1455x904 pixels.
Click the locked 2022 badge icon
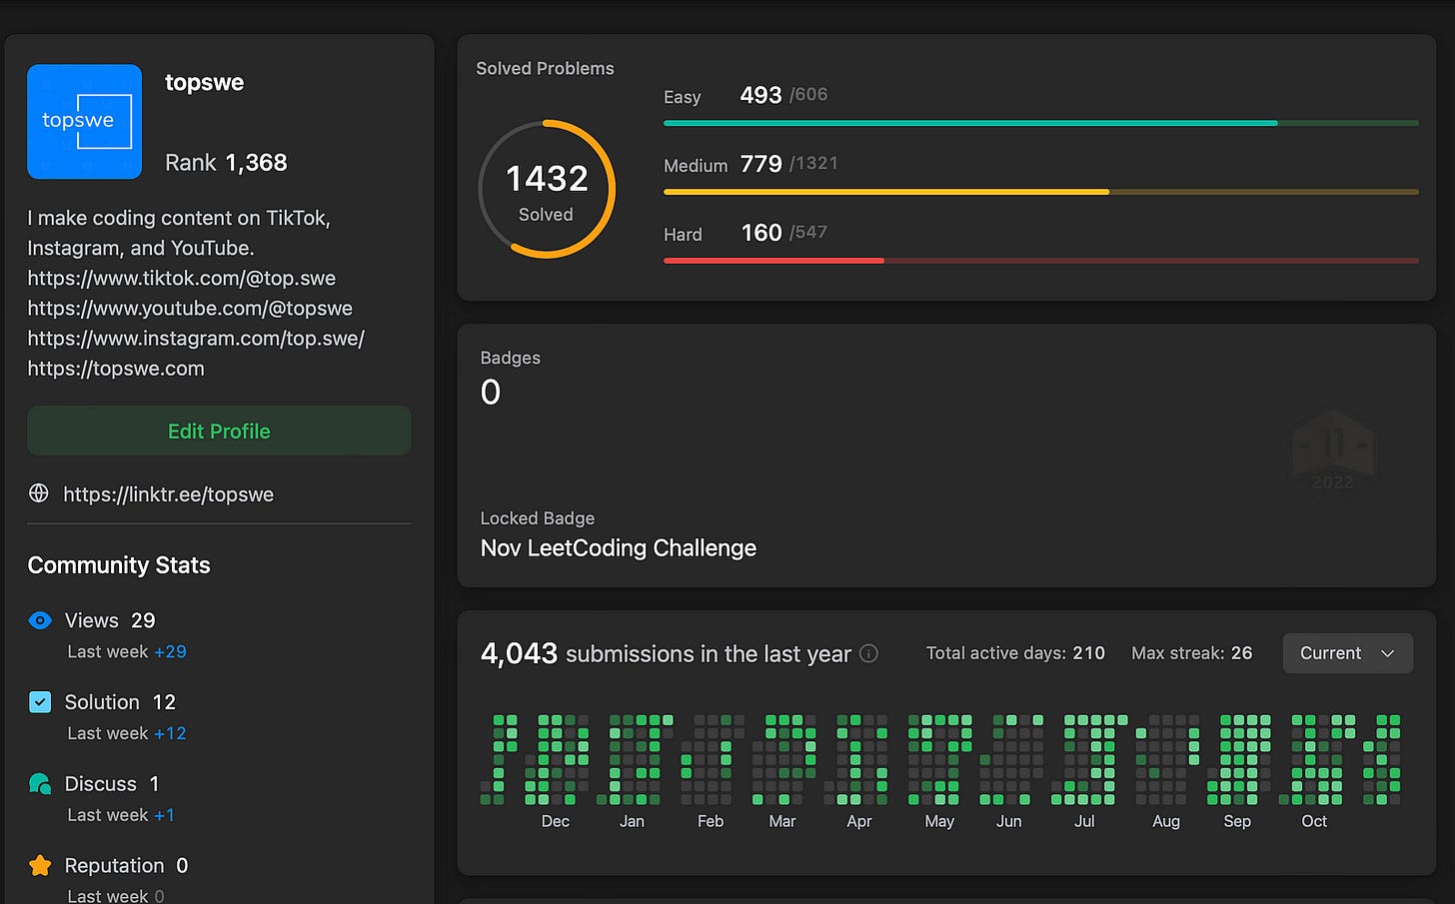click(x=1332, y=452)
